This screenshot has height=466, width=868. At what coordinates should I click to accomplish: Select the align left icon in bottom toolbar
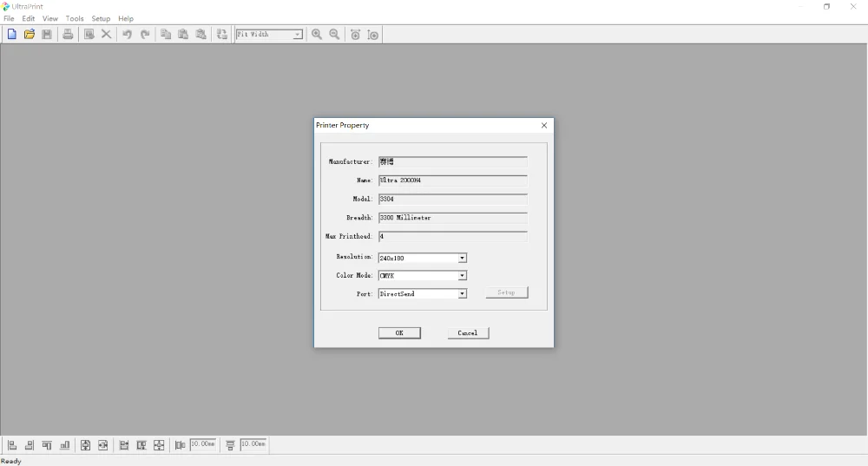point(12,445)
